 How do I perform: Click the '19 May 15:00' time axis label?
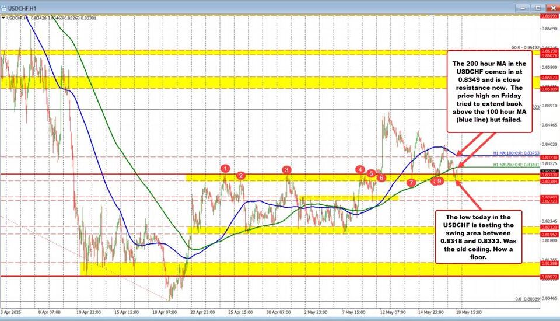click(469, 312)
